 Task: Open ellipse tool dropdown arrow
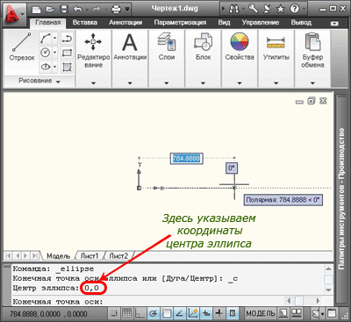55,67
